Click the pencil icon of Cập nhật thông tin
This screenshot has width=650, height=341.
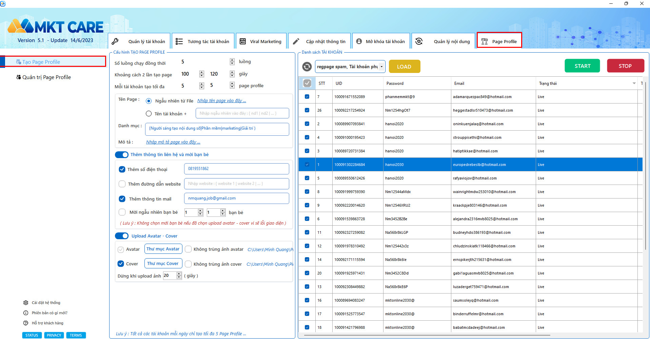296,41
